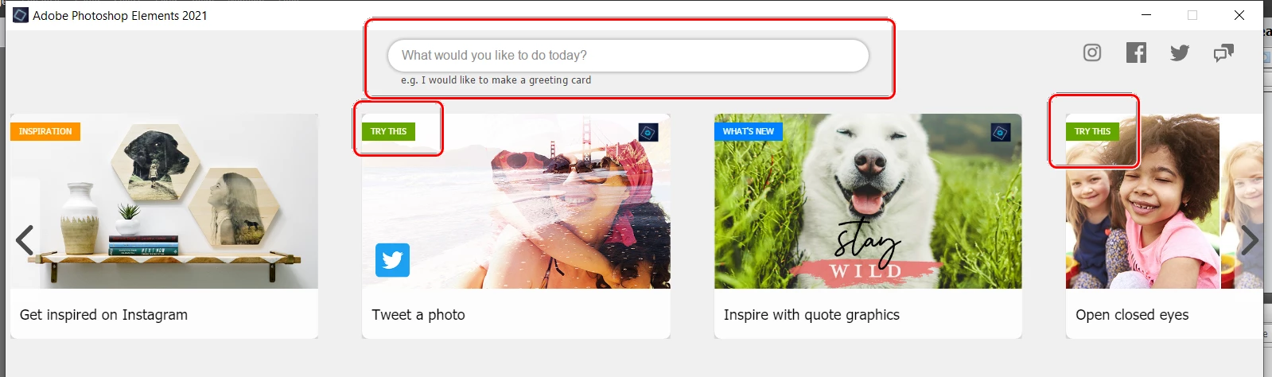The image size is (1272, 377).
Task: Open the Twitter icon in header
Action: point(1180,53)
